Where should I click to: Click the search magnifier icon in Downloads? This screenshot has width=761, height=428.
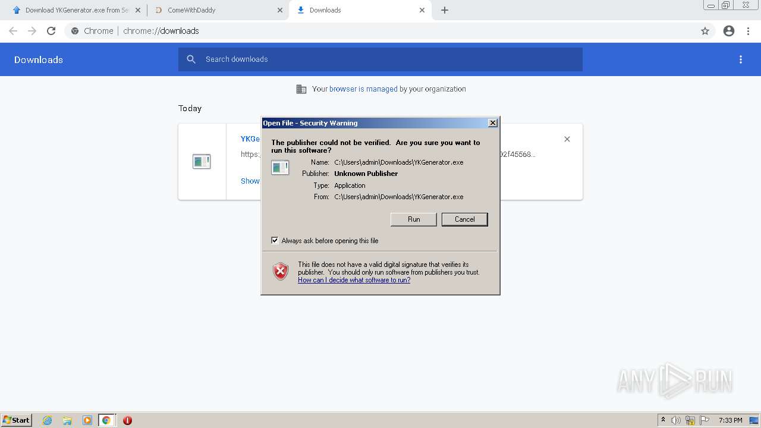[x=191, y=59]
